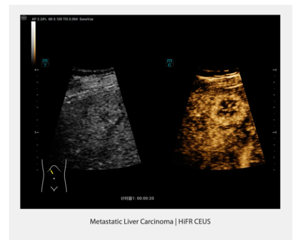Click the grayscale B-mode liver image

tap(96, 118)
